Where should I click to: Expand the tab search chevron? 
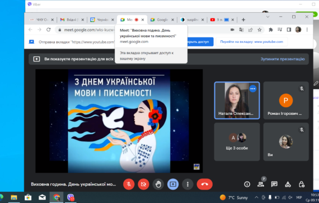[x=268, y=17]
